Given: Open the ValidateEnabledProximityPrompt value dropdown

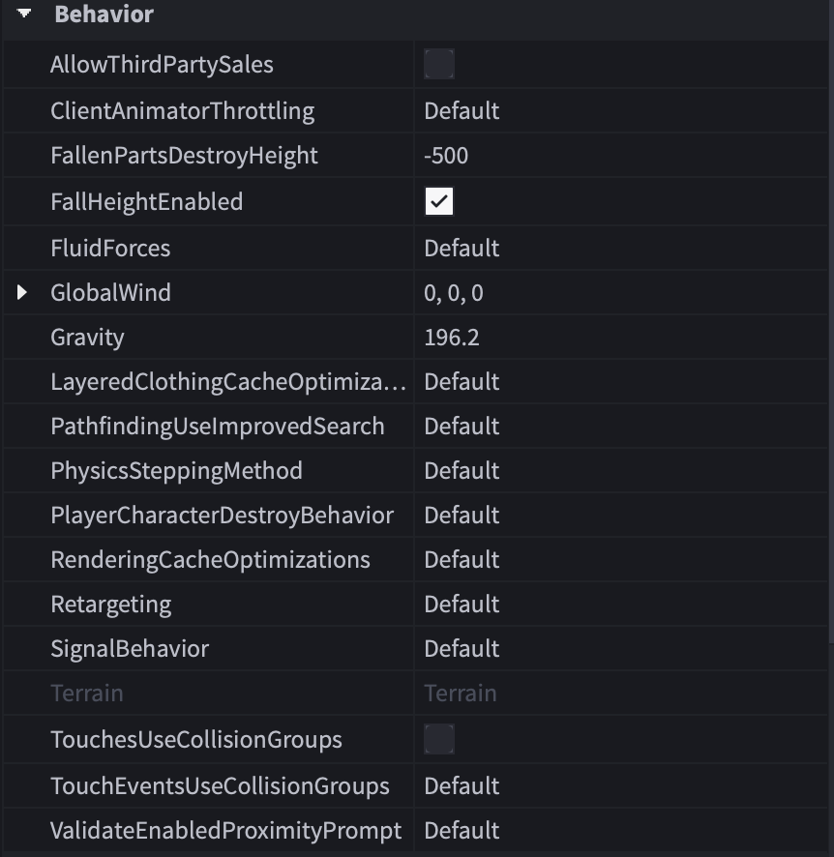Looking at the screenshot, I should click(462, 831).
